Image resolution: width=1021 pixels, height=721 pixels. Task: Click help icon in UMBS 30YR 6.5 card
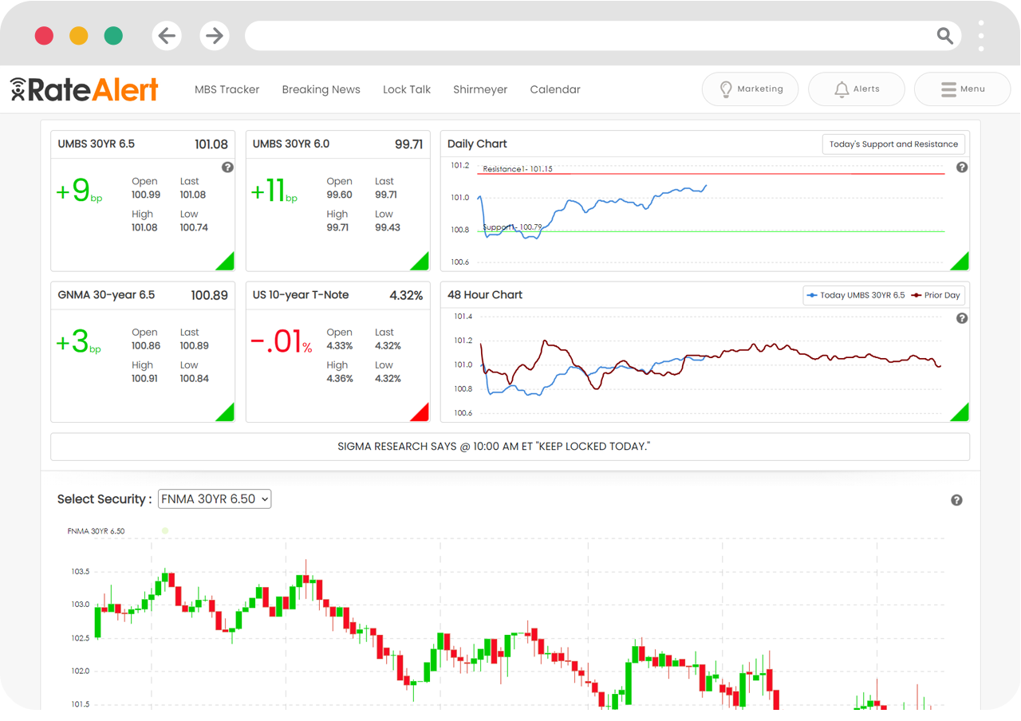[x=227, y=167]
